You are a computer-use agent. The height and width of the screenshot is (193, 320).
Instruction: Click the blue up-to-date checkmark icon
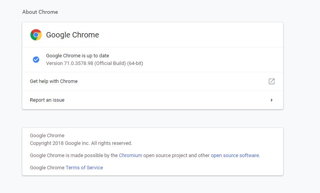coord(36,60)
